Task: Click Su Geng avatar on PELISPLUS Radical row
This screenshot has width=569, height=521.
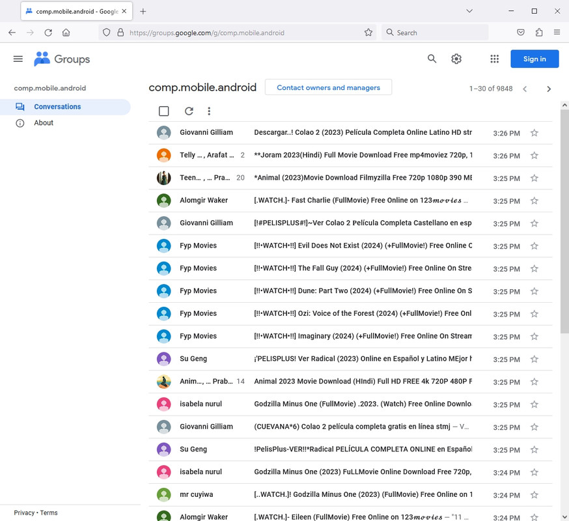Action: pos(163,359)
